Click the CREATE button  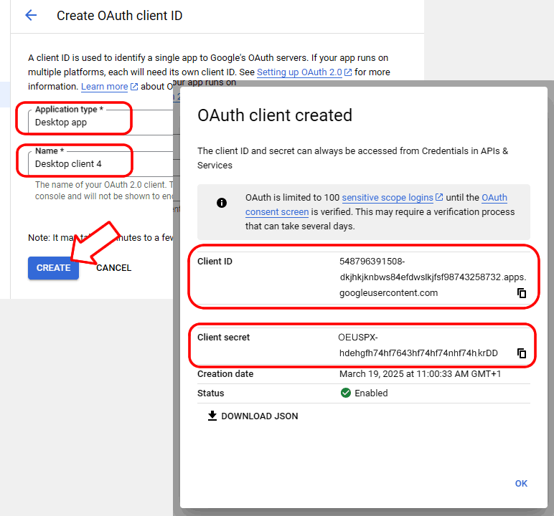click(53, 268)
